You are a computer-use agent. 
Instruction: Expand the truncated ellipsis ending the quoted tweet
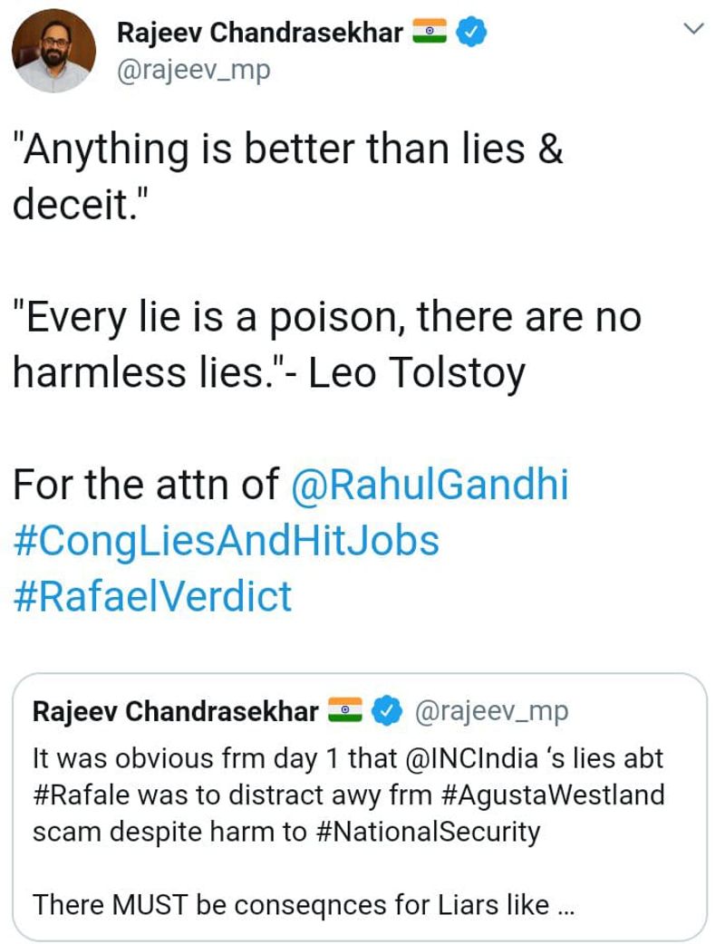[x=566, y=905]
